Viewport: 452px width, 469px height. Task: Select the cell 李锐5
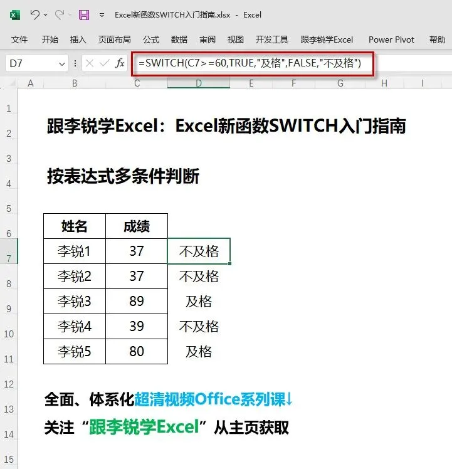[75, 352]
